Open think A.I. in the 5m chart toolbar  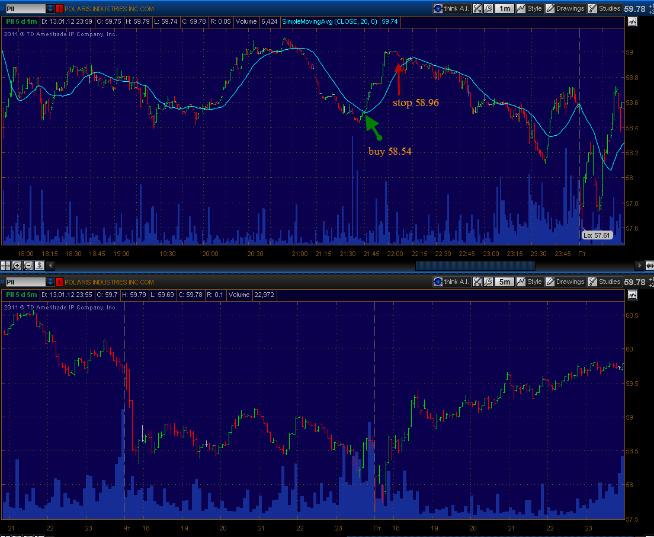click(452, 282)
